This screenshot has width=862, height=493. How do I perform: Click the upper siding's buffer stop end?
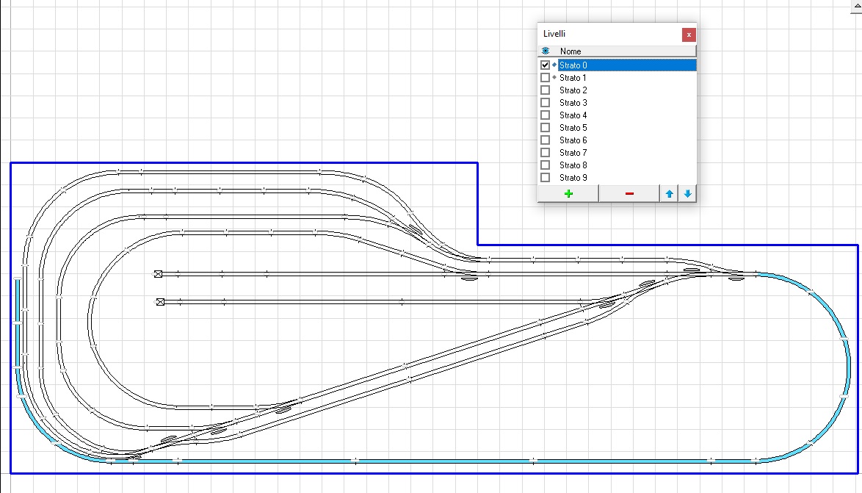click(158, 274)
